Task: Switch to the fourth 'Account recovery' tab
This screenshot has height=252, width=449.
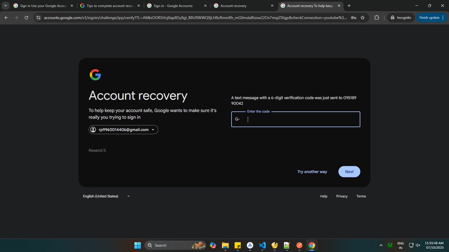Action: 244,6
